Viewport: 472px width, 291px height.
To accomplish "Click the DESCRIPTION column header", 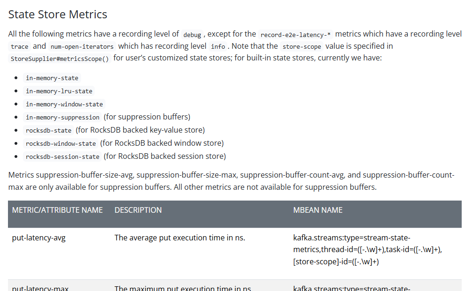I will 138,210.
